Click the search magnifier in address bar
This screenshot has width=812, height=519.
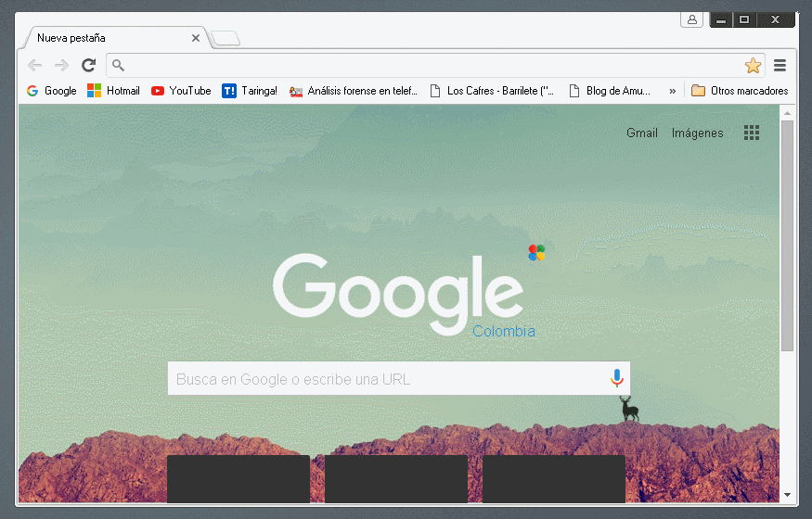pyautogui.click(x=118, y=65)
